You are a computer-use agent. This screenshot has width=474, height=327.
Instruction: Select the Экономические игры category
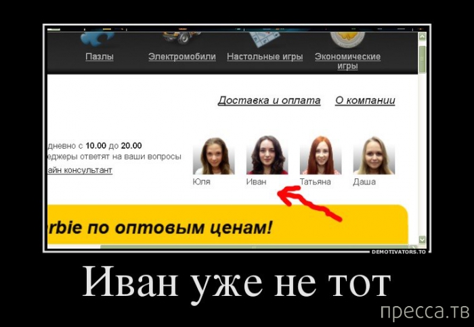[x=347, y=61]
